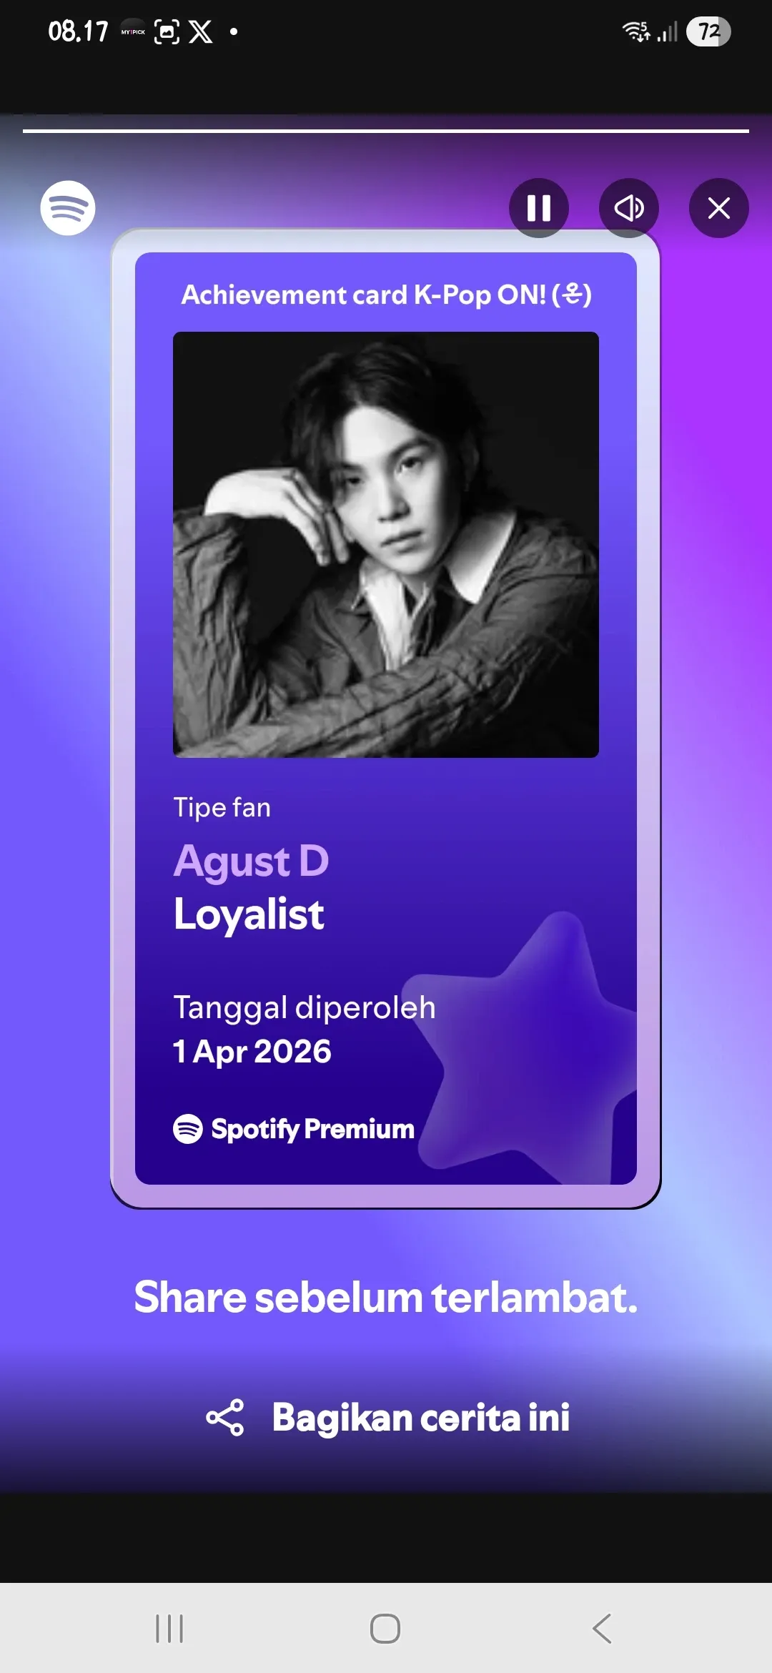Tap the X app notification icon
Viewport: 772px width, 1673px height.
click(201, 31)
